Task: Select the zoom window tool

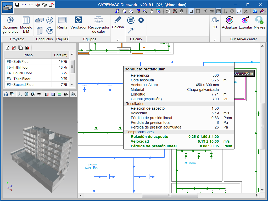Action: coord(145,11)
